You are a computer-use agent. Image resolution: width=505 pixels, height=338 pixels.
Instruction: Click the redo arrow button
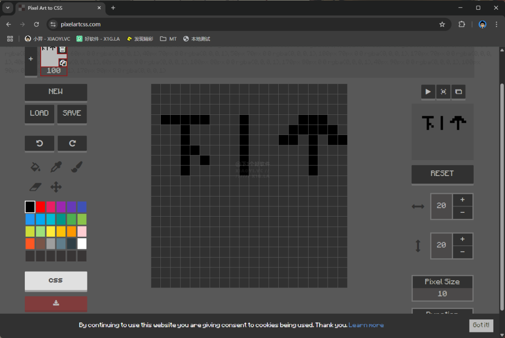(x=72, y=143)
